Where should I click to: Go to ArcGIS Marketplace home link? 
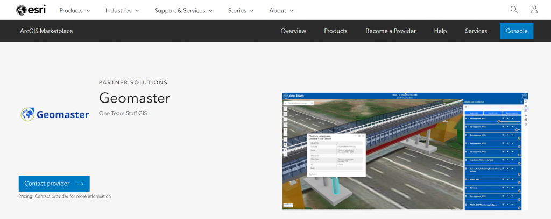tap(46, 31)
